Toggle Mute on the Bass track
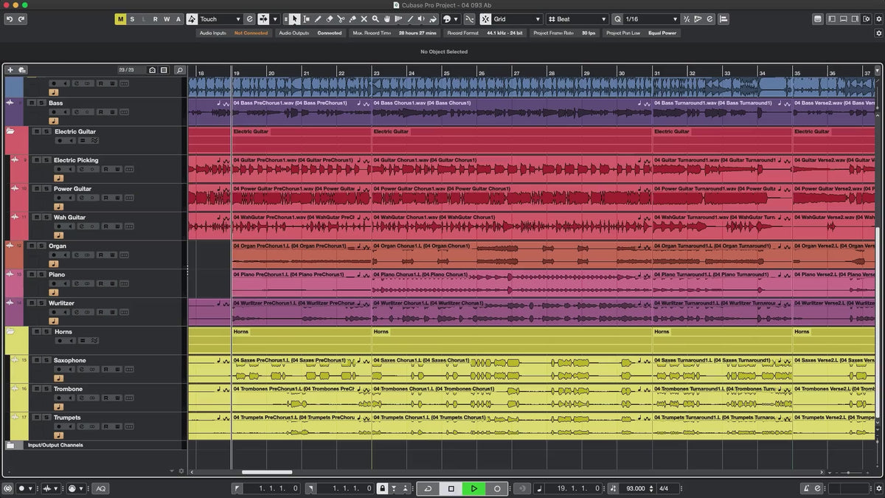This screenshot has width=885, height=498. click(32, 103)
